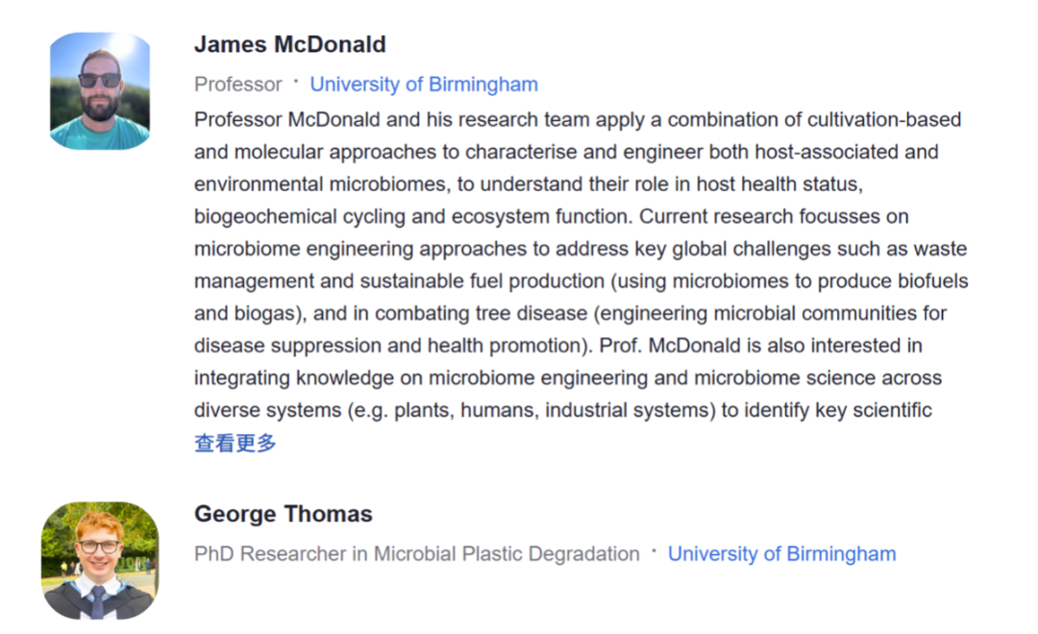The height and width of the screenshot is (634, 1038).
Task: Expand the bio with 查看更多
Action: pyautogui.click(x=235, y=443)
